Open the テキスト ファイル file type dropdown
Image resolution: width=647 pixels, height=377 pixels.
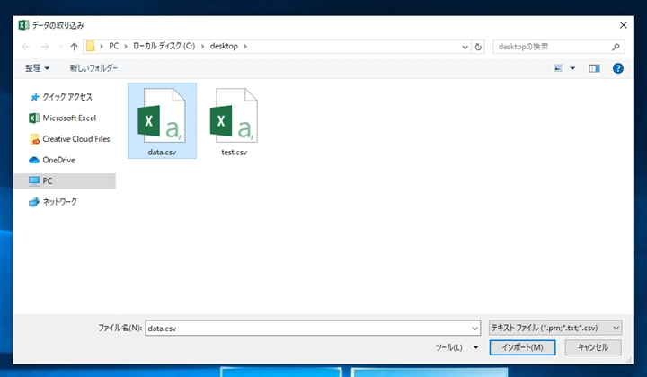coord(555,328)
